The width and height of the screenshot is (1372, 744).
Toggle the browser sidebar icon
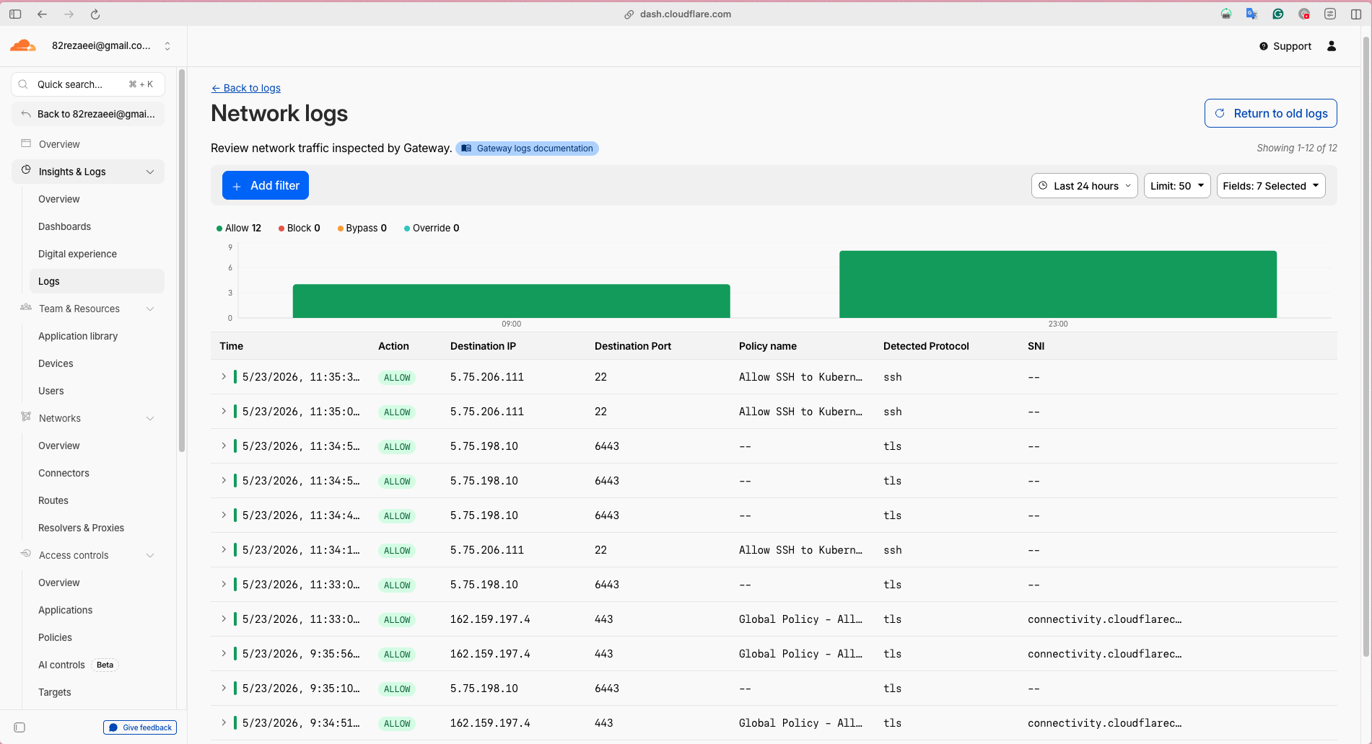coord(15,14)
